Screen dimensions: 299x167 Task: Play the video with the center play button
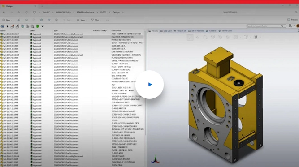click(x=150, y=84)
